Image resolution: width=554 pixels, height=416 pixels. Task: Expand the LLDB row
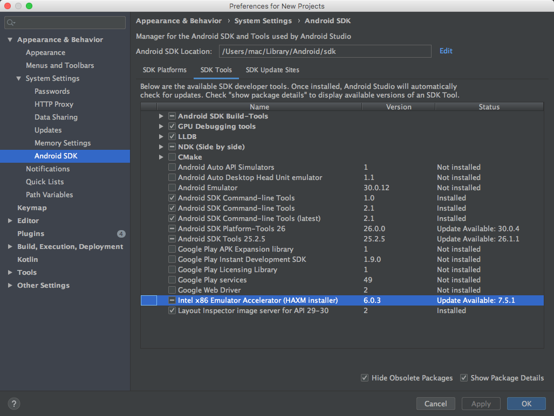point(161,136)
